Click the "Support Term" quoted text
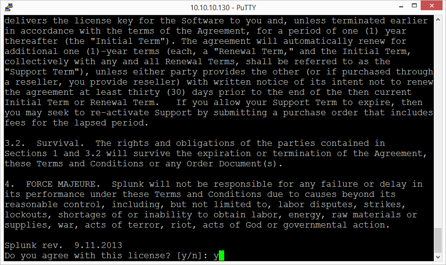446x265 pixels. coord(43,72)
